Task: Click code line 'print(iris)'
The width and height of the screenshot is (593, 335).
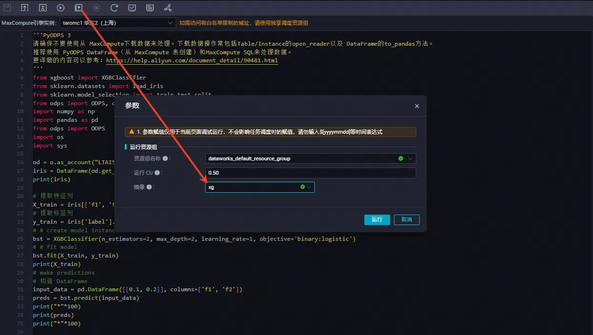Action: coord(51,179)
